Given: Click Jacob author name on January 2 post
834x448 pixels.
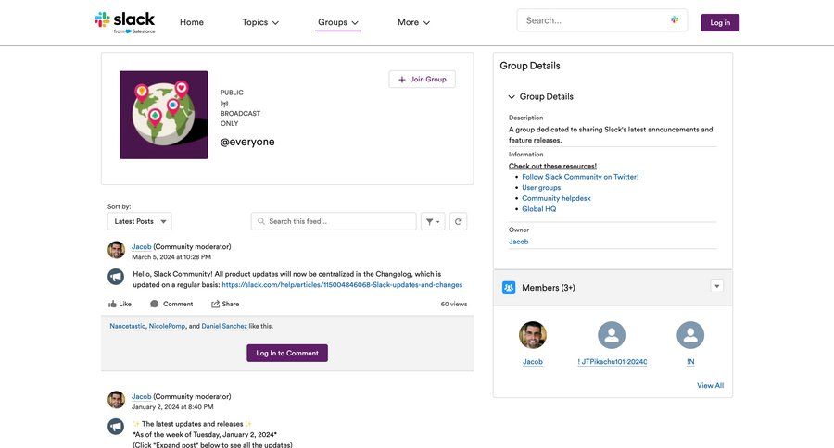Looking at the screenshot, I should [142, 396].
